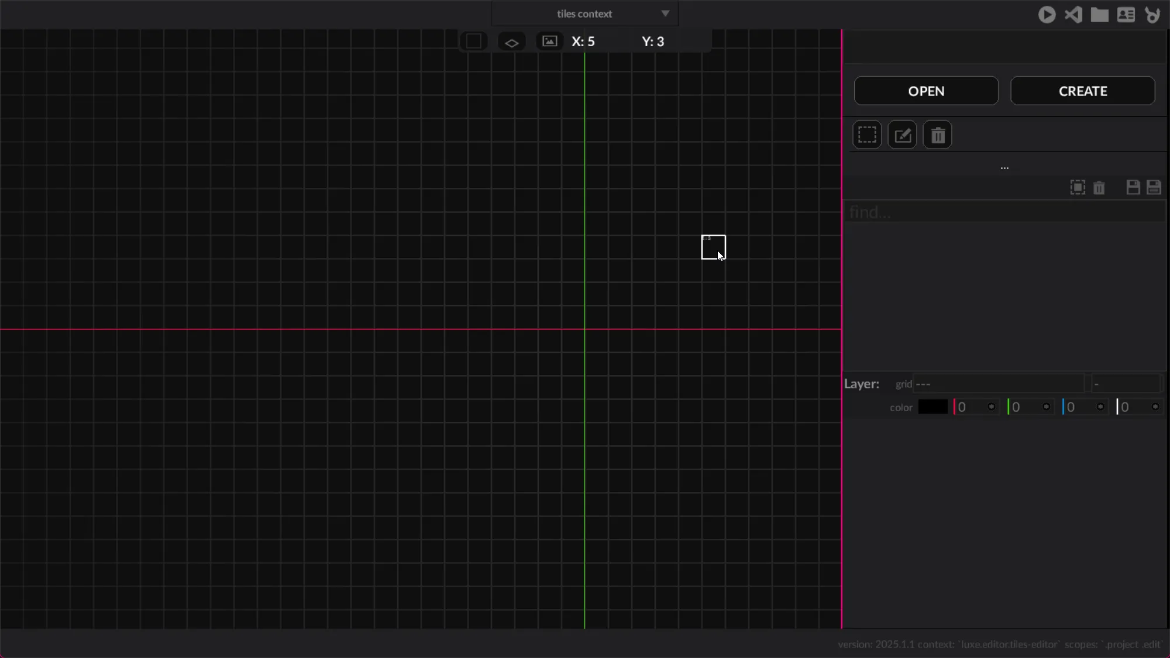
Task: Click the CREATE button
Action: [x=1082, y=91]
